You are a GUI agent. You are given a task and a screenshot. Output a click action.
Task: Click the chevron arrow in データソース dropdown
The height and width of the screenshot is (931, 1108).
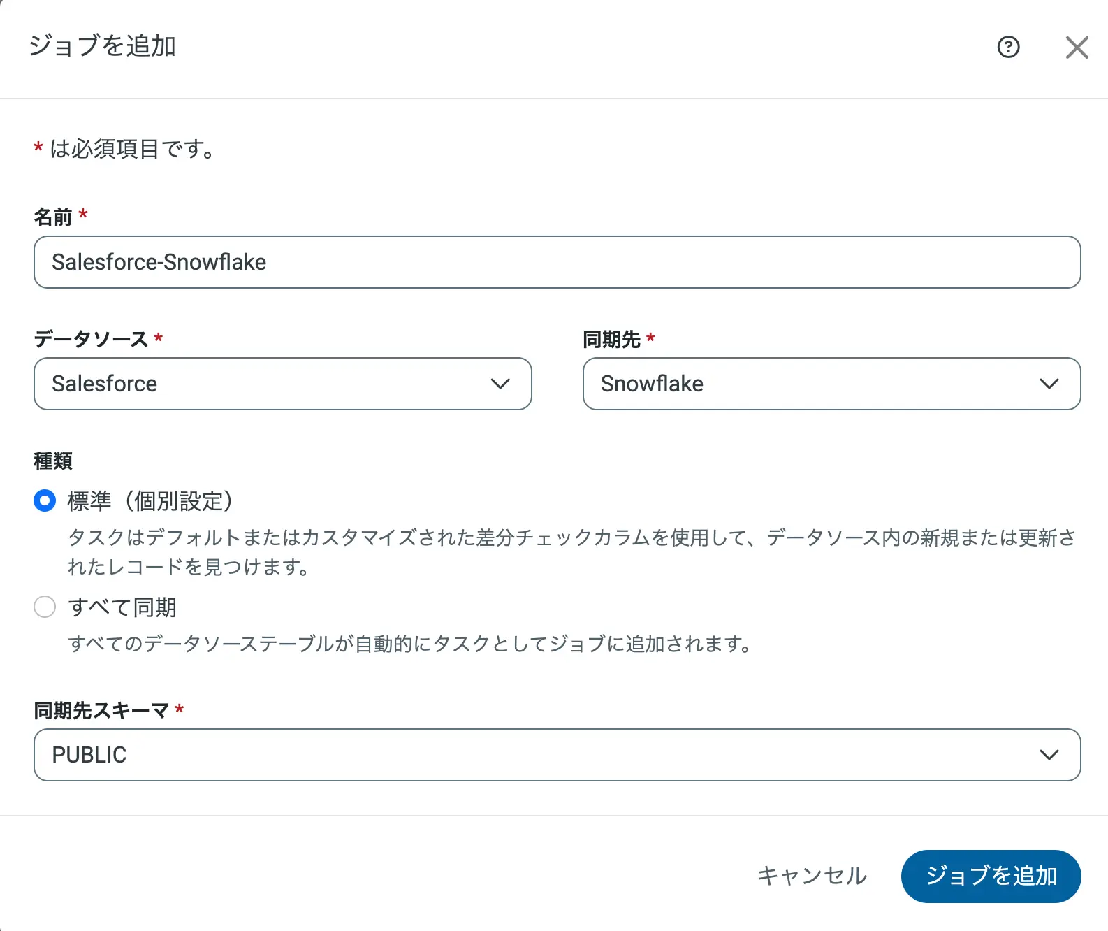[500, 384]
